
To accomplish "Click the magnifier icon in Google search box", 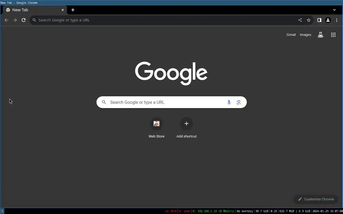I will click(104, 102).
